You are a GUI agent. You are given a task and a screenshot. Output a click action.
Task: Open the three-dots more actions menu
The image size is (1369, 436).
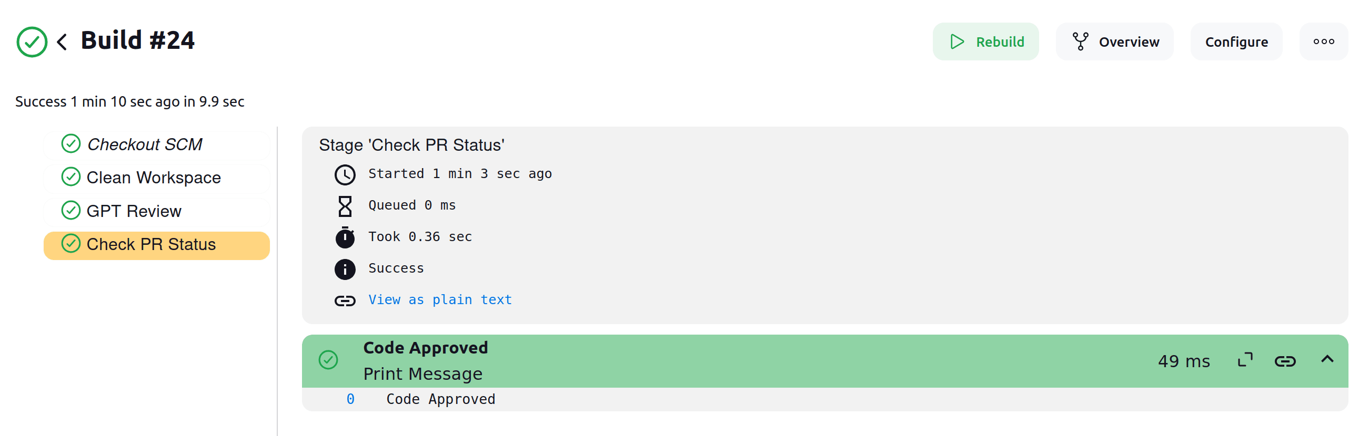[x=1323, y=41]
